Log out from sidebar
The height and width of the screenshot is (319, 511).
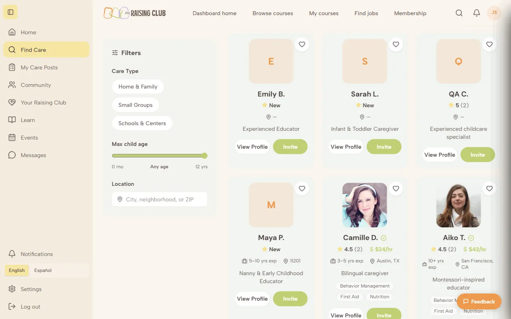coord(46,307)
